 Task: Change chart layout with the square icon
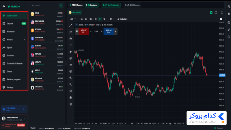pos(216,12)
